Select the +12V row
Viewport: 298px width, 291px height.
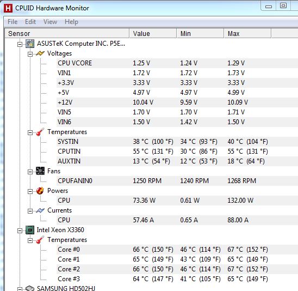(x=177, y=102)
